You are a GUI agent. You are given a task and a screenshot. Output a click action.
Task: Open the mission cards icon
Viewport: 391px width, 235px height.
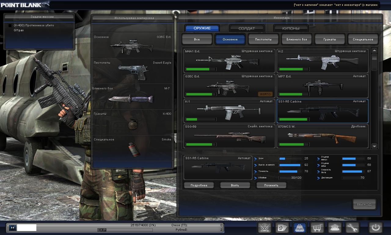tap(282, 228)
